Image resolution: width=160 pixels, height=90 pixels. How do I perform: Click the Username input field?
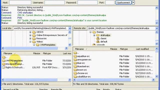click(x=54, y=2)
